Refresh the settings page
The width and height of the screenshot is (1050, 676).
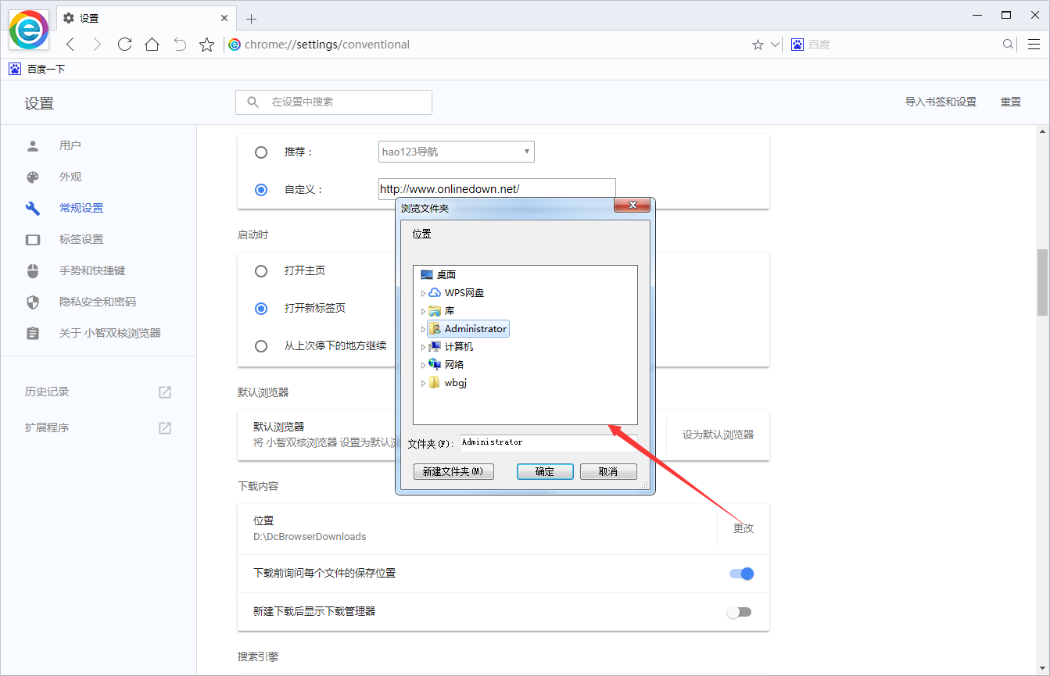pyautogui.click(x=124, y=45)
